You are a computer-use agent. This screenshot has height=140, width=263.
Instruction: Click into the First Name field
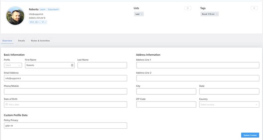[50, 65]
